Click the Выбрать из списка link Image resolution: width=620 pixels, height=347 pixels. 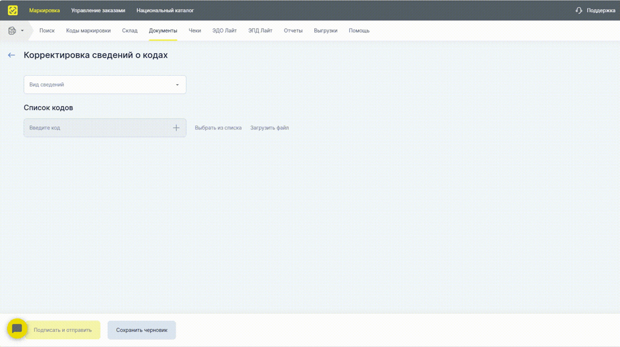tap(218, 128)
